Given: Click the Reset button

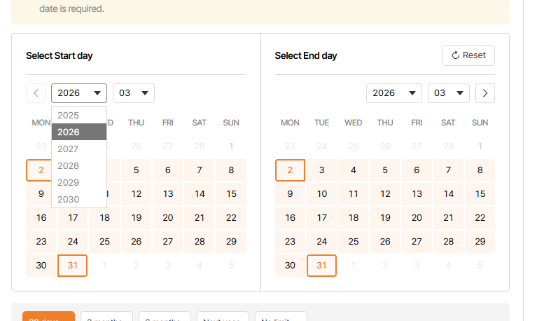Looking at the screenshot, I should tap(468, 55).
